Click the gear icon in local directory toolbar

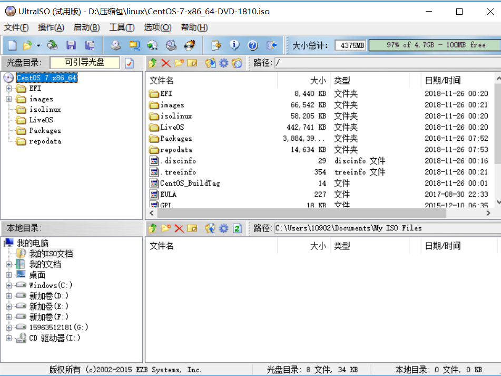coord(224,228)
